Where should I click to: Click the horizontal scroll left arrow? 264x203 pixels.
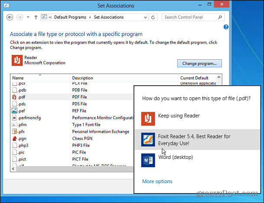click(x=13, y=169)
